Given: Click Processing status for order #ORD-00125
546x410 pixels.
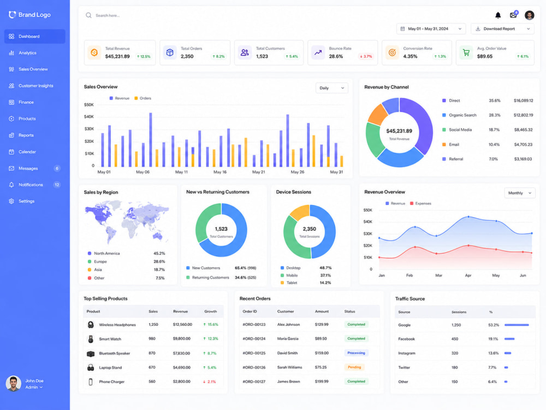Looking at the screenshot, I should (356, 353).
